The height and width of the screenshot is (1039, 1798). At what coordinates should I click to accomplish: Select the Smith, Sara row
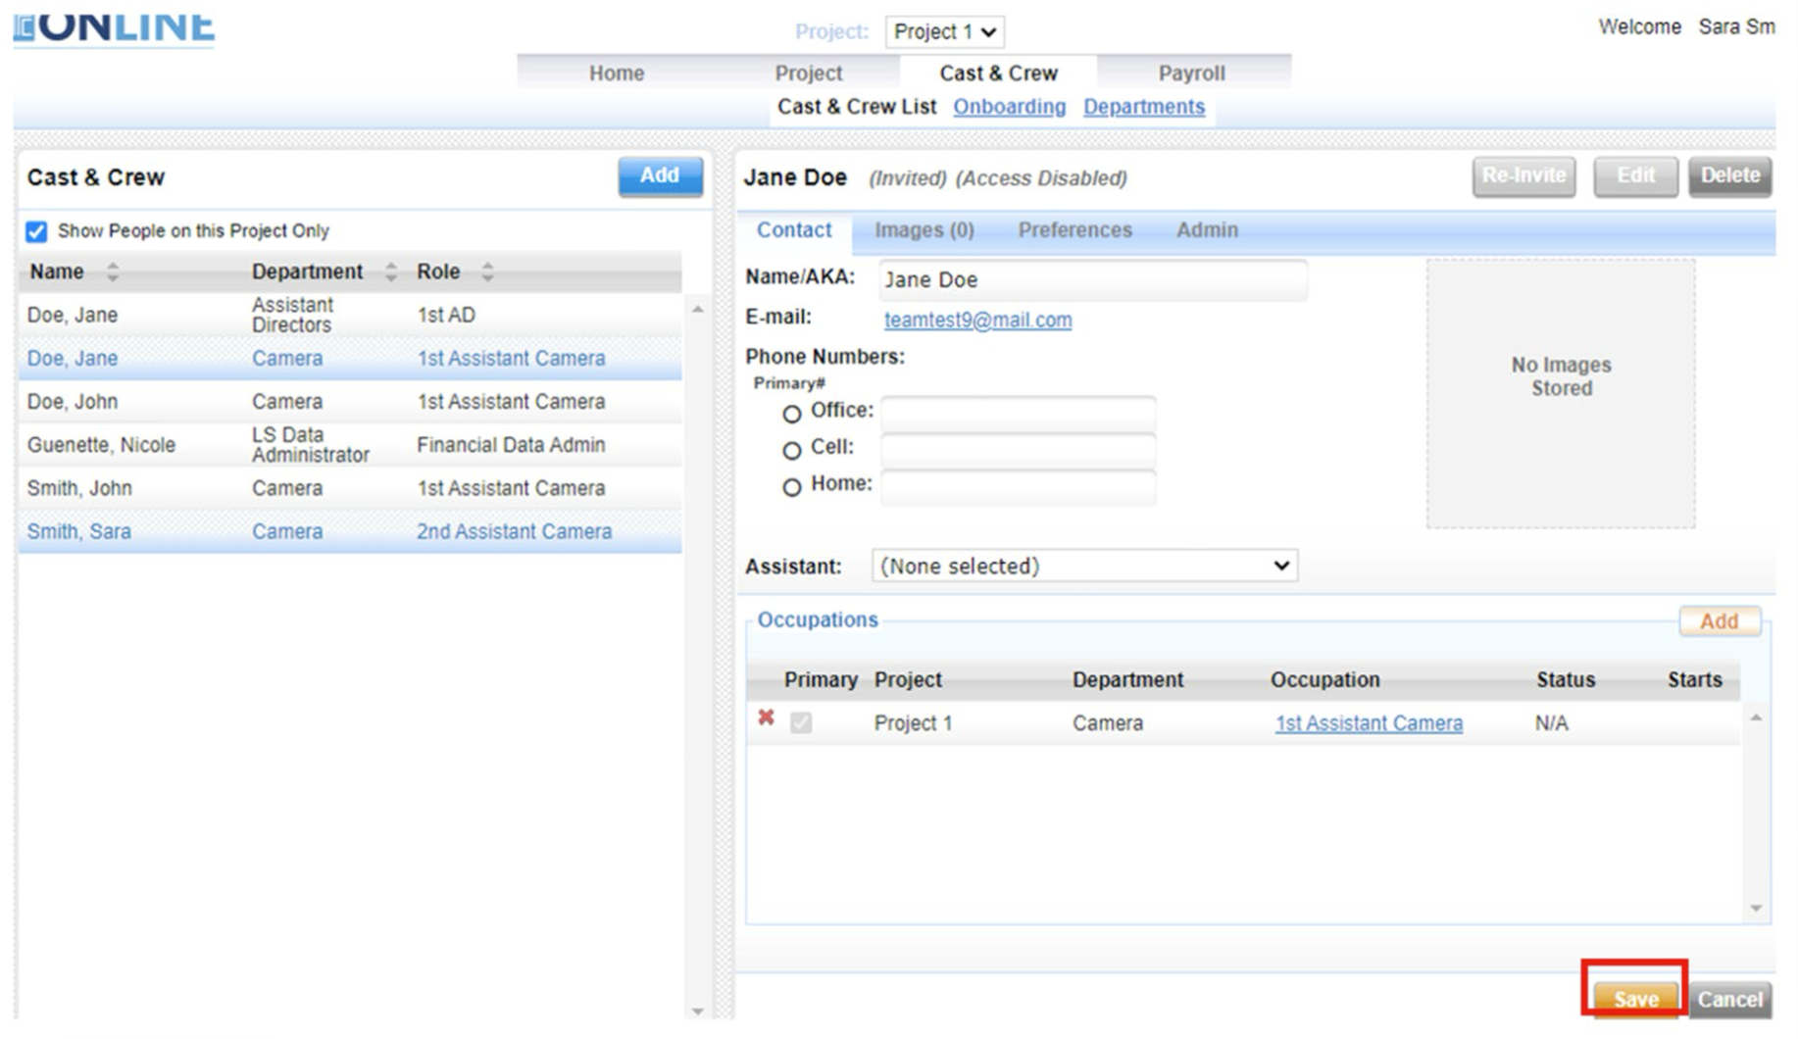tap(349, 531)
